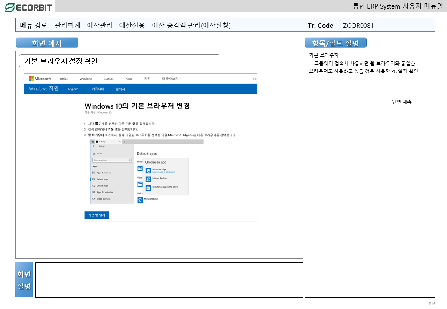This screenshot has height=309, width=447.
Task: Click the Web browser Microsoft Edge icon at bottom
Action: [x=140, y=200]
